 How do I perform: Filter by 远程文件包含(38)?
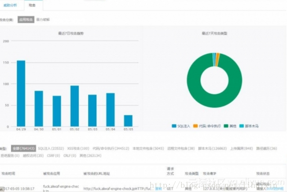[x=181, y=149]
